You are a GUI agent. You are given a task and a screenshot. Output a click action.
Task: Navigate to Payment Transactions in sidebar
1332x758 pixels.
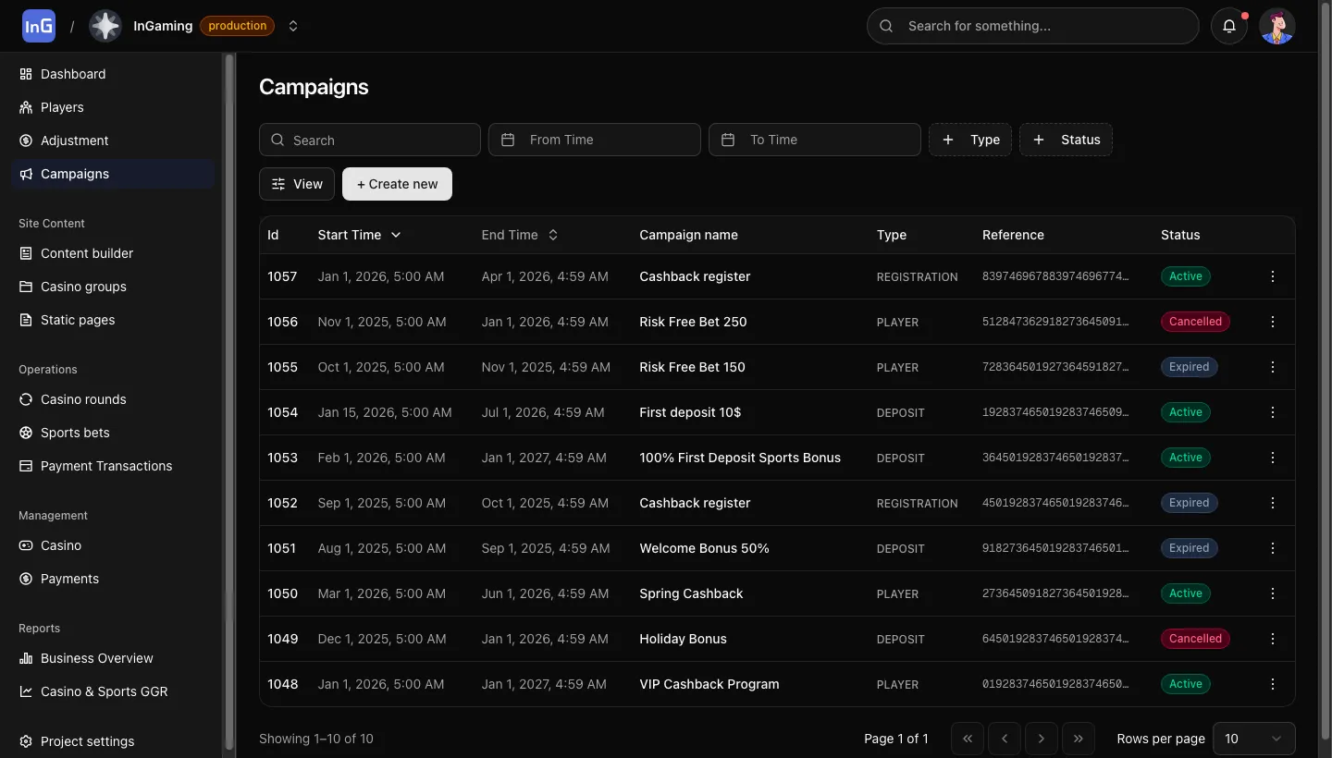(x=106, y=466)
